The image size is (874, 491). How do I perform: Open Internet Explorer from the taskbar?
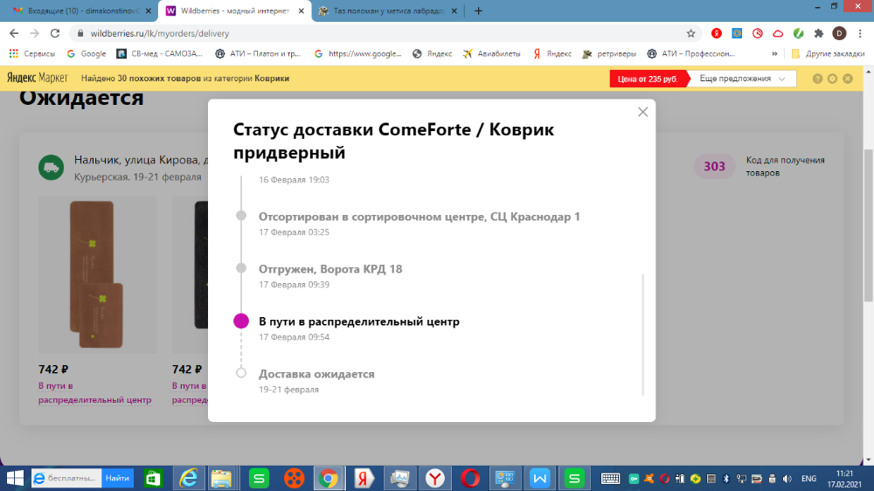188,478
